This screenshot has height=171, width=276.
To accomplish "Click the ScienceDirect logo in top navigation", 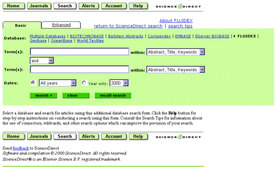I will [x=178, y=6].
